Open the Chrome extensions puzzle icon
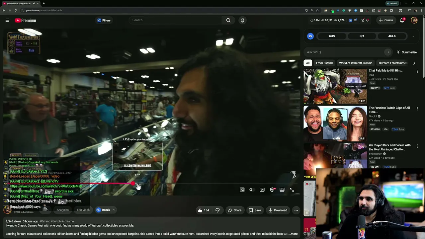This screenshot has height=239, width=425. (391, 10)
